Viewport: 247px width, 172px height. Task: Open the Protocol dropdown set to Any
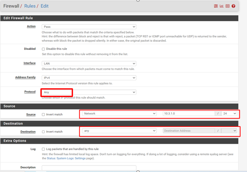[89, 92]
